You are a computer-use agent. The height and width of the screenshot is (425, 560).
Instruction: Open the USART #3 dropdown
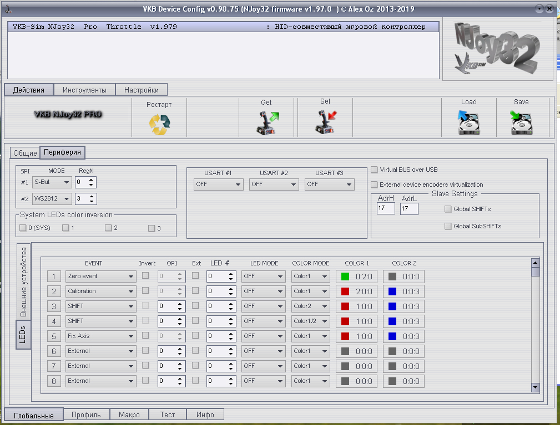329,185
